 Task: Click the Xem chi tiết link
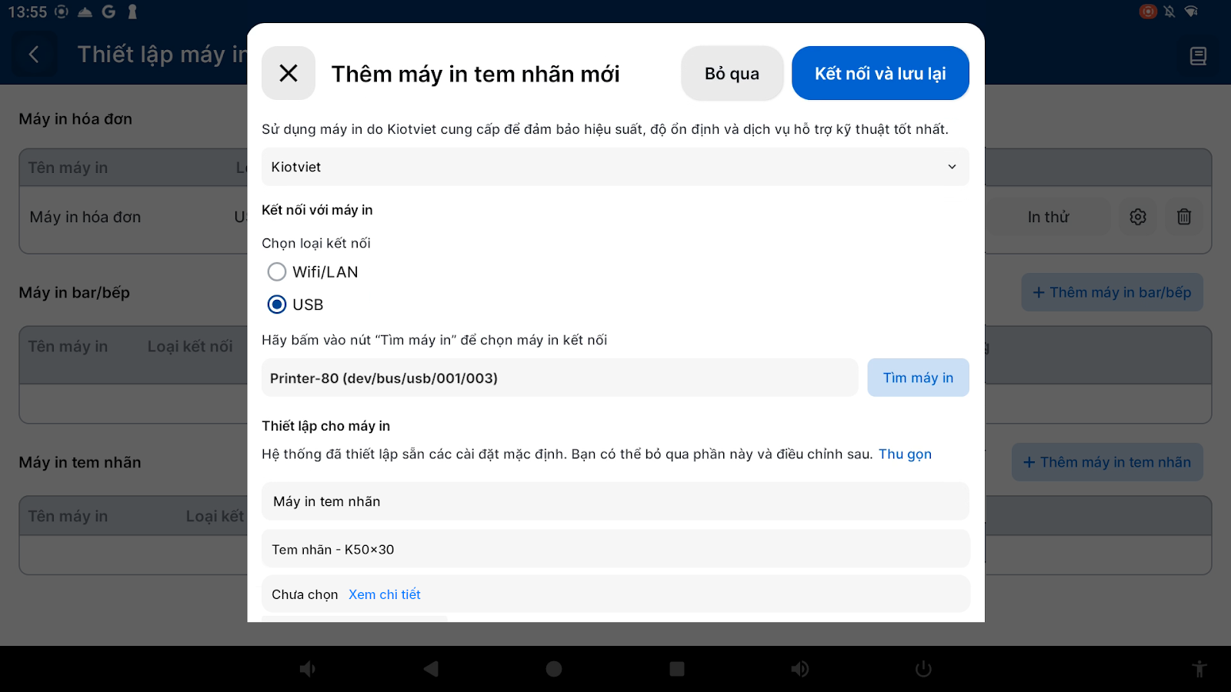tap(385, 594)
